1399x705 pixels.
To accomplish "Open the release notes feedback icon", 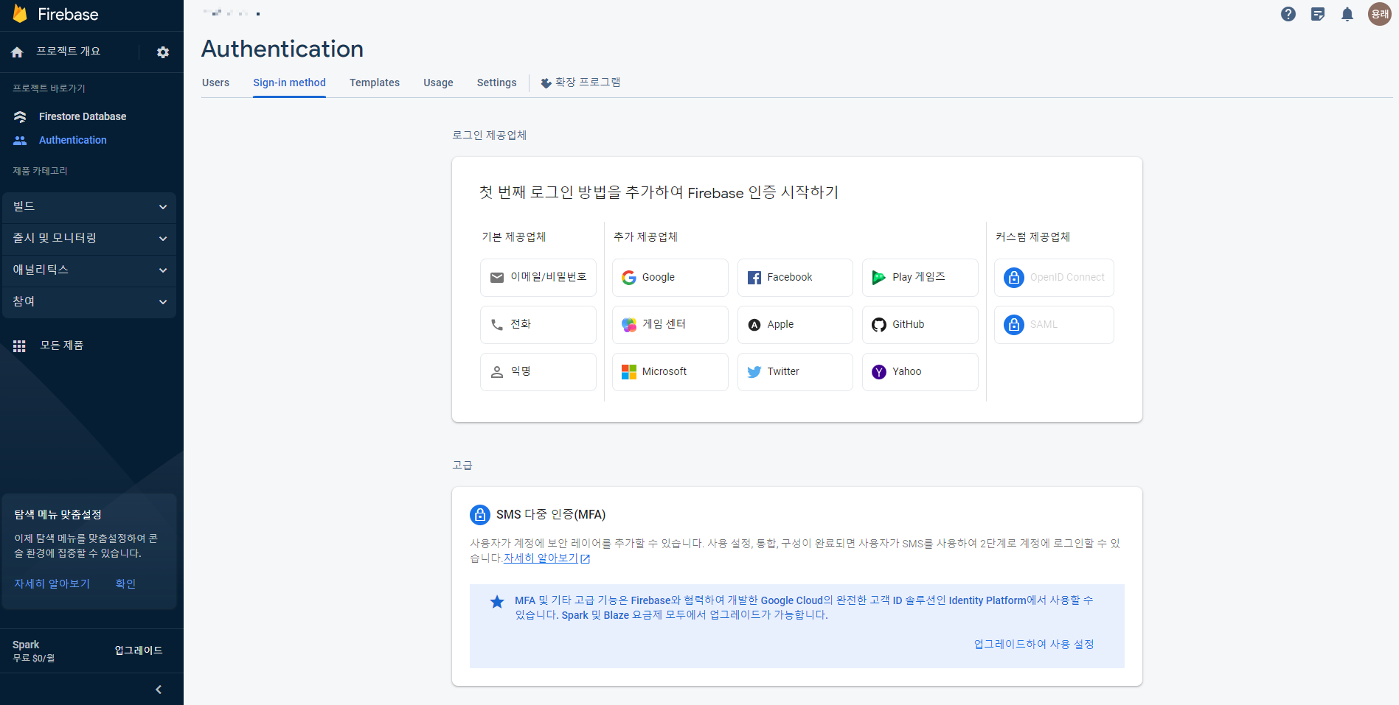I will click(x=1318, y=14).
